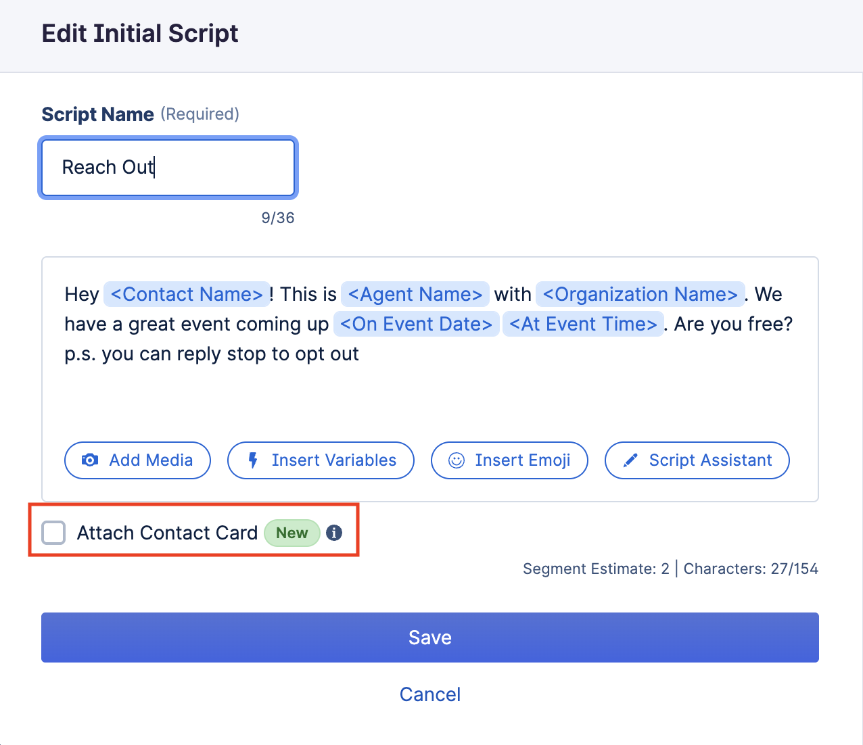This screenshot has height=745, width=863.
Task: Select the <Agent Name> variable chip
Action: coord(415,295)
